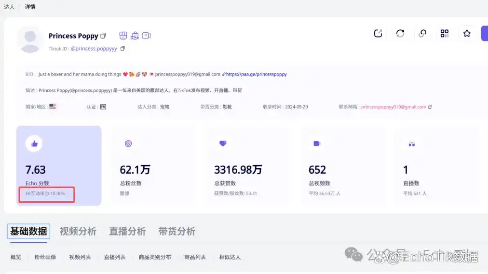The height and width of the screenshot is (274, 488).
Task: Copy the contact email address icon
Action: pos(430,107)
